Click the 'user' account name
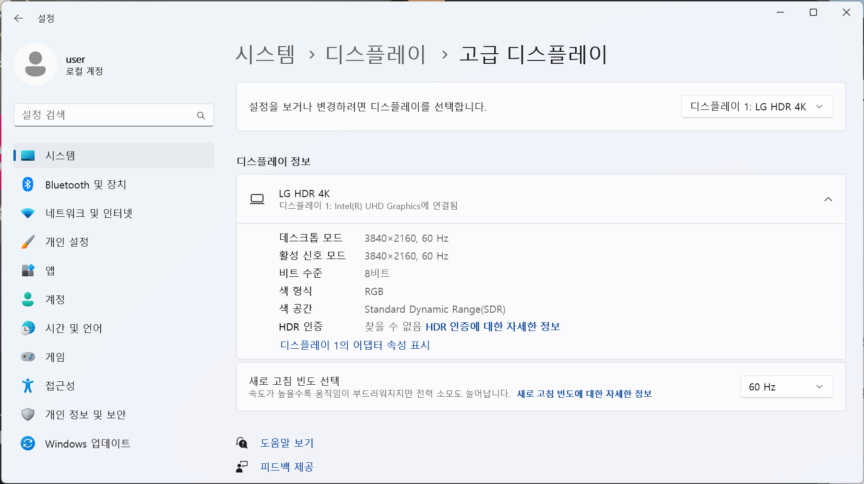 coord(75,59)
